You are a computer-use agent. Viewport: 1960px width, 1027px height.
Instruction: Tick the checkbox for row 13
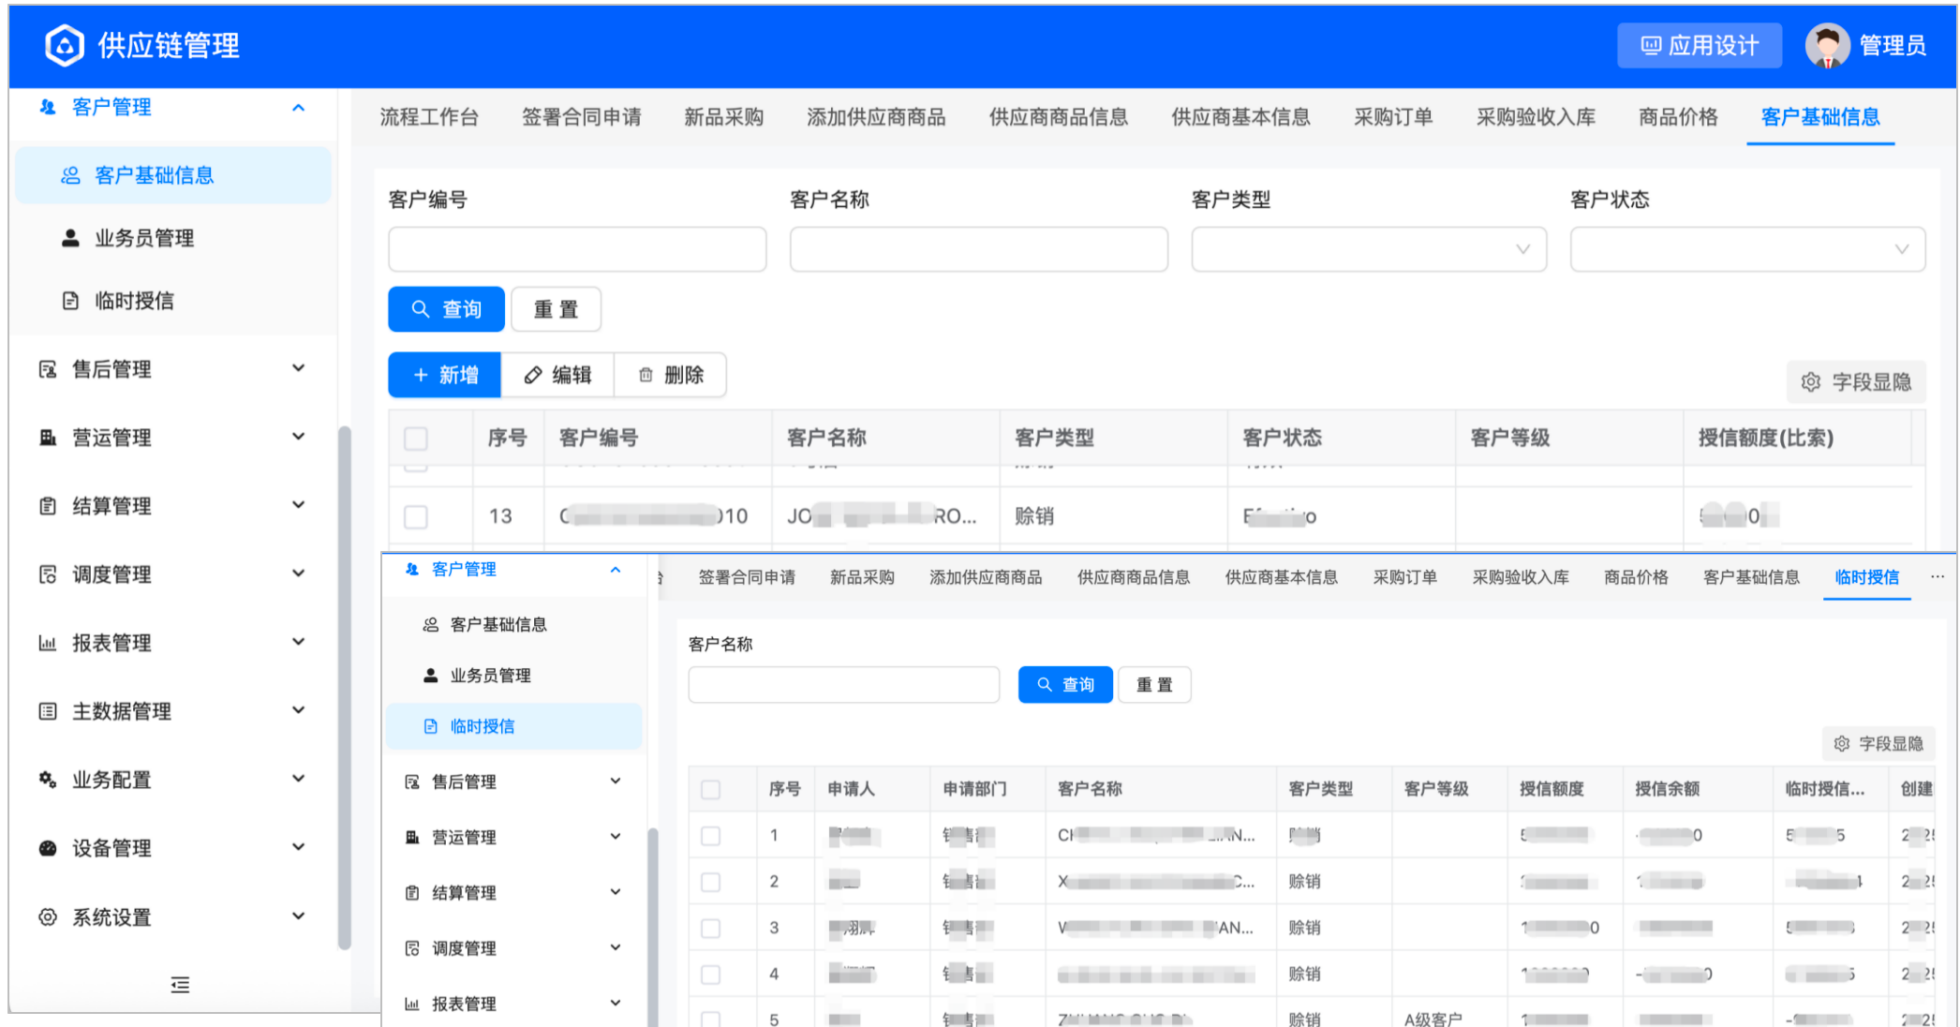point(415,516)
